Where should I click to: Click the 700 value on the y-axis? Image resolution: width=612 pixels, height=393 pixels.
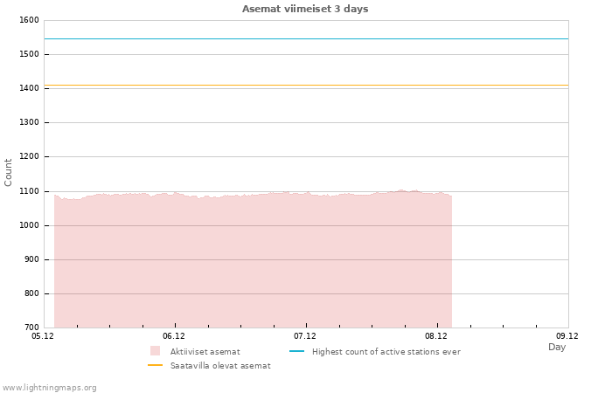(31, 327)
